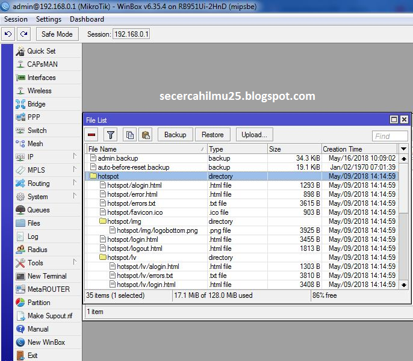Open column selector dropdown arrow in File List
The image size is (413, 361).
pos(403,149)
